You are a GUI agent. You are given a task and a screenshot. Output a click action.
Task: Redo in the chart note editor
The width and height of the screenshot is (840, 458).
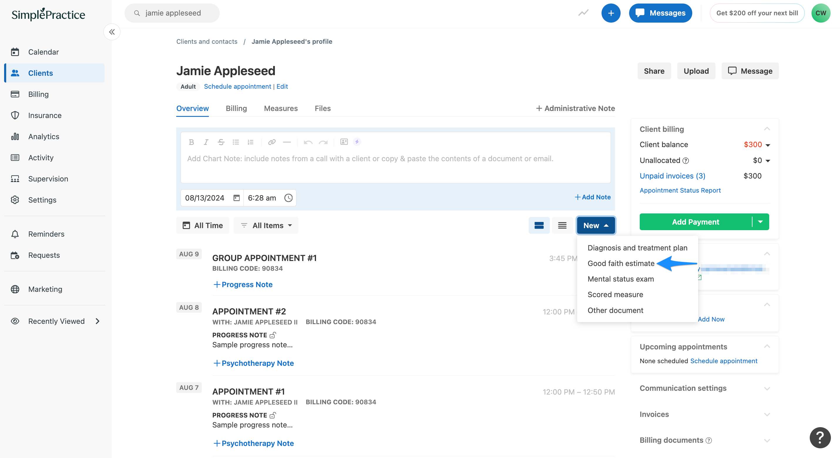point(323,142)
